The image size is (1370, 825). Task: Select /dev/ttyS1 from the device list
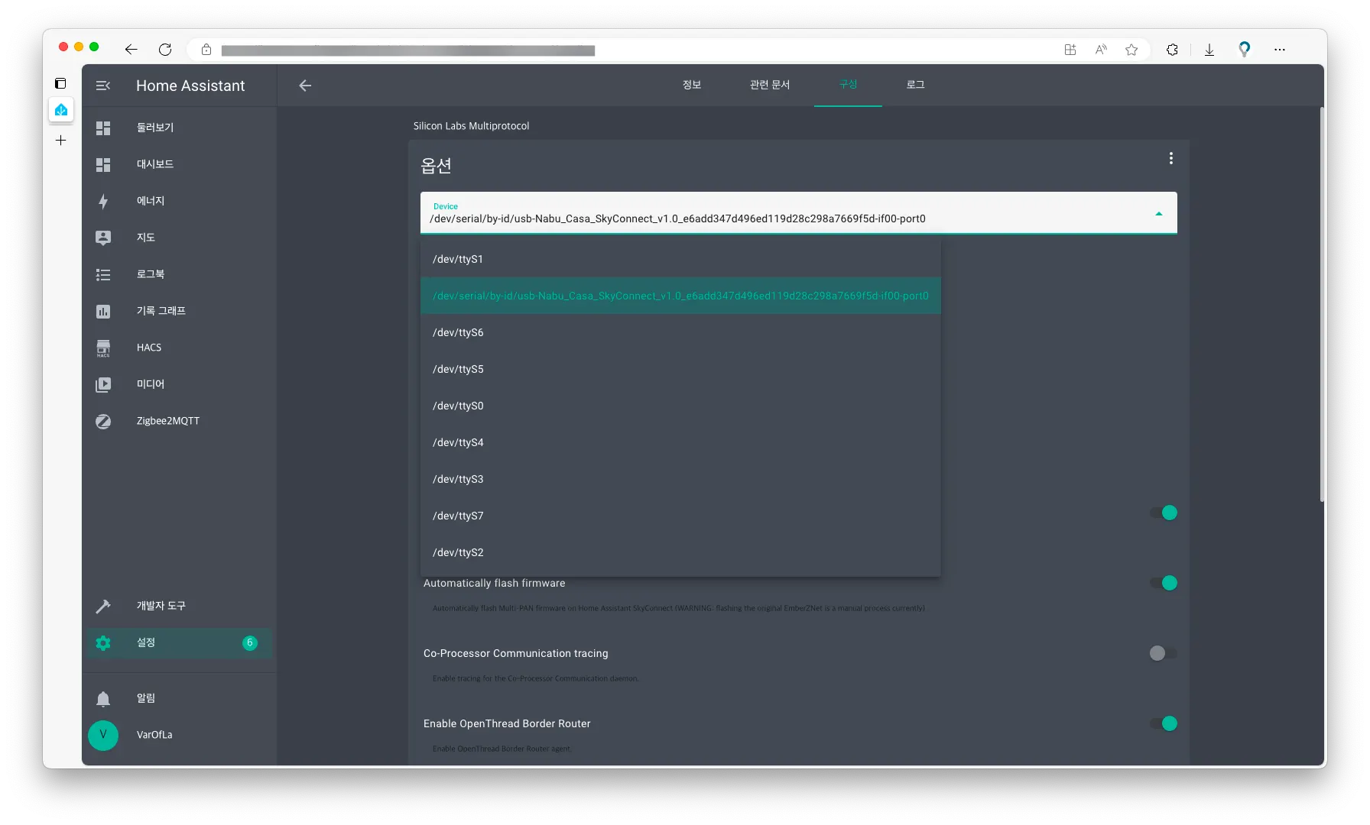[680, 259]
